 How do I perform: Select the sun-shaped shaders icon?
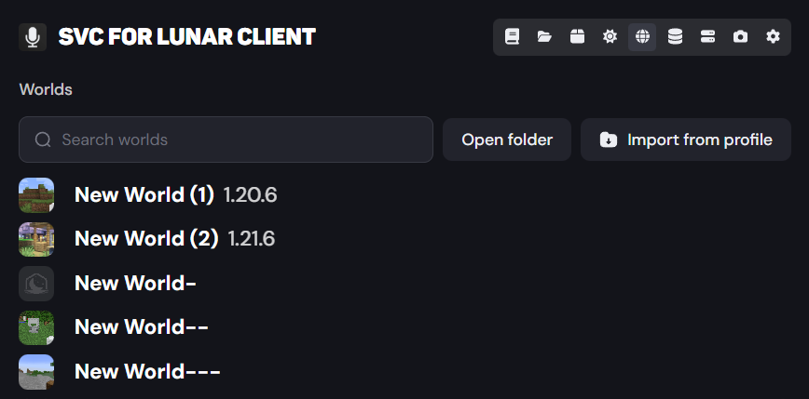[x=610, y=37]
